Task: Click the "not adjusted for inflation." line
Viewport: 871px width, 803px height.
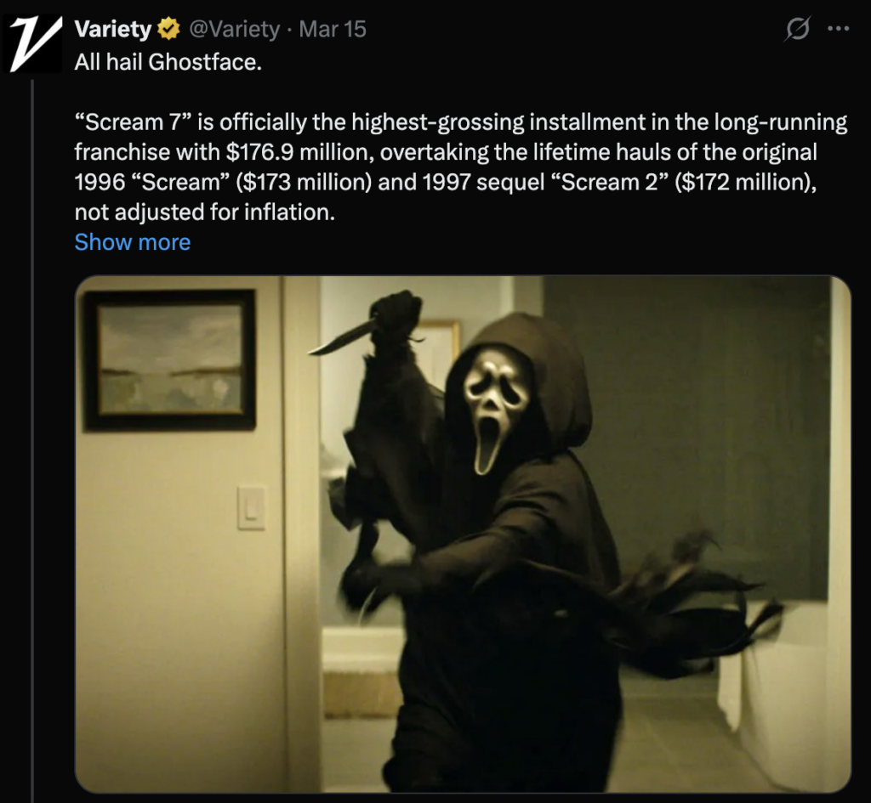Action: coord(205,212)
